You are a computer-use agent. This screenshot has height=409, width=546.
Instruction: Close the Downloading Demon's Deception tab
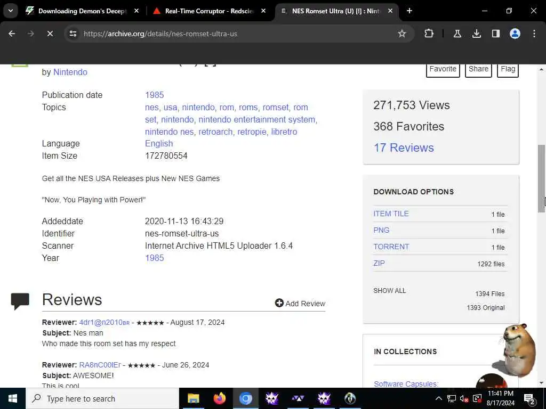(x=136, y=11)
